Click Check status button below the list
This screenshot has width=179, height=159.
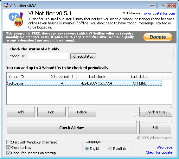156,112
